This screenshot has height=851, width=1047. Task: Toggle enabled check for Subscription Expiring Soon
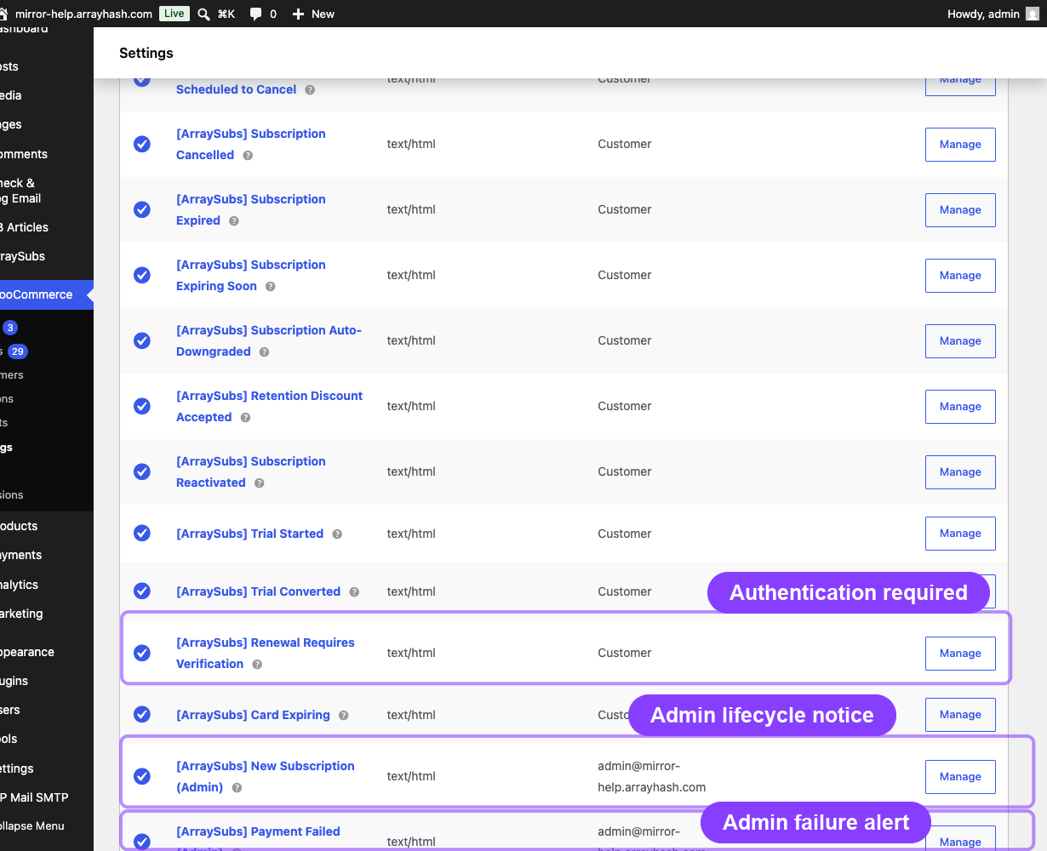(x=142, y=275)
